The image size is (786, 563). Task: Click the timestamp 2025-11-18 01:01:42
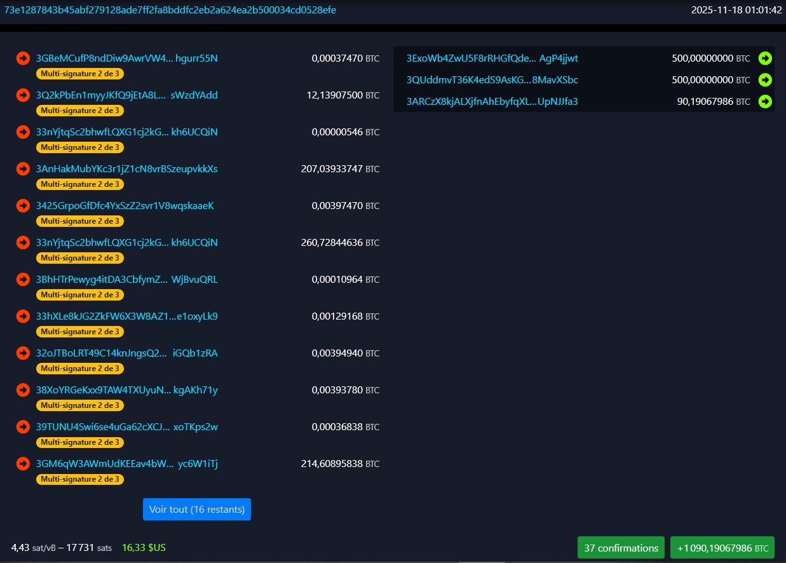point(736,10)
